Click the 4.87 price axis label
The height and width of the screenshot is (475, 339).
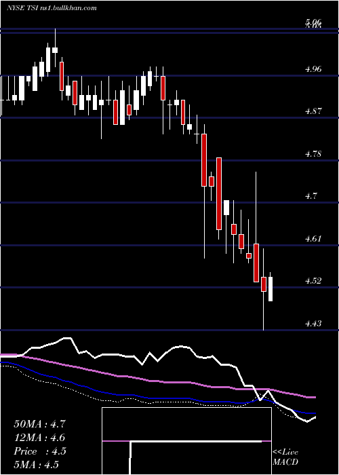tap(313, 111)
